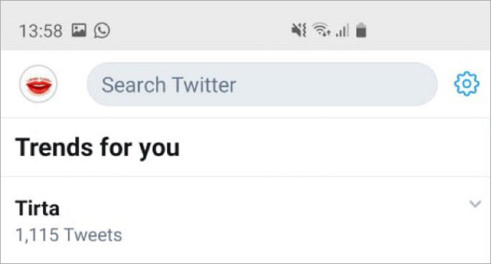Open the trend settings gear icon
This screenshot has height=264, width=491.
pyautogui.click(x=466, y=84)
